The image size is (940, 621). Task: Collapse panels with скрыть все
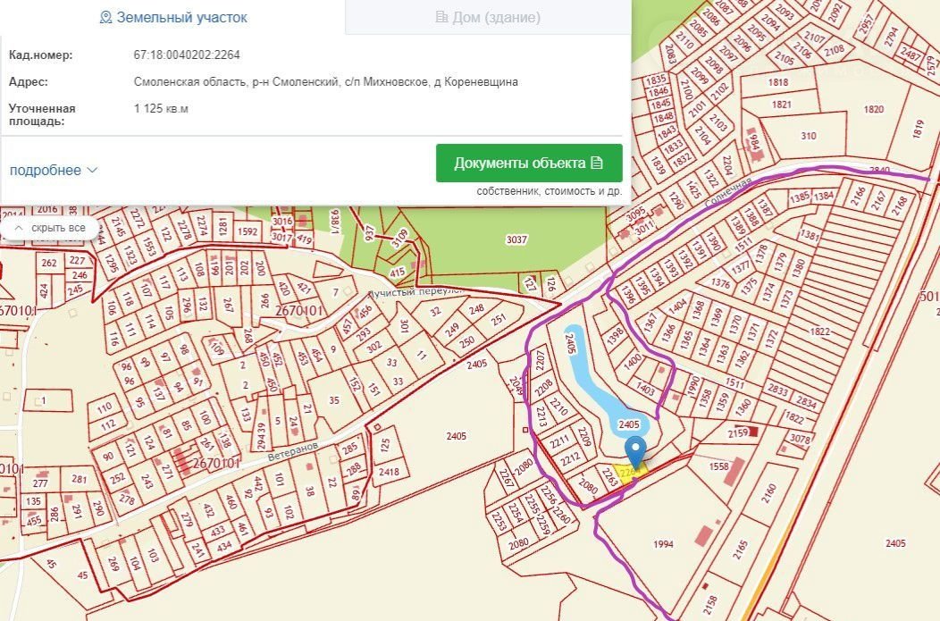tap(49, 228)
